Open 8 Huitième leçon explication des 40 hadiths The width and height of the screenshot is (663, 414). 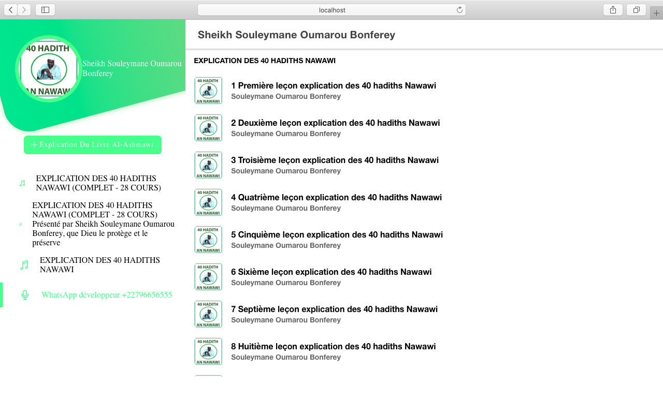click(x=334, y=347)
